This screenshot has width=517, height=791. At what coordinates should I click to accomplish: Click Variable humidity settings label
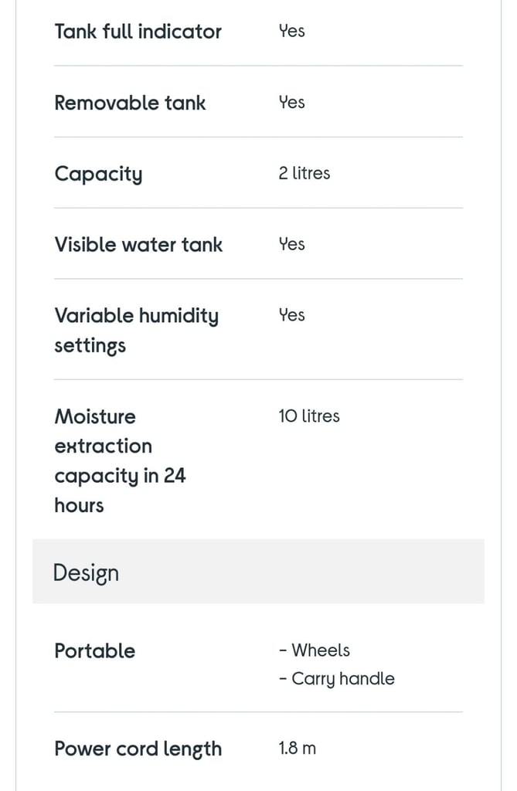pyautogui.click(x=136, y=331)
